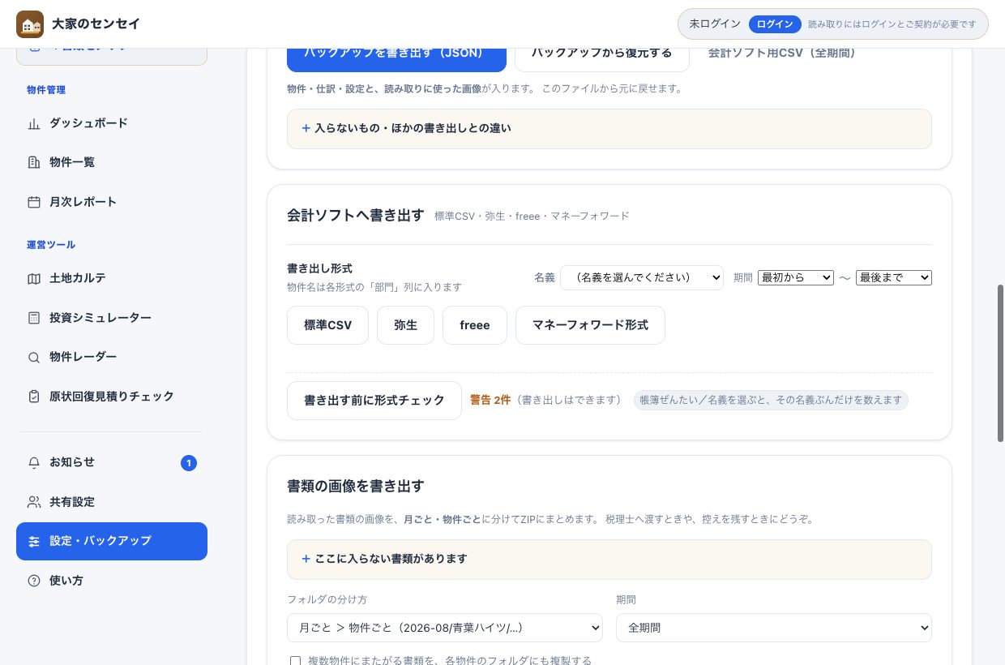Open 土地カルテ tool
The height and width of the screenshot is (665, 1005).
click(112, 278)
